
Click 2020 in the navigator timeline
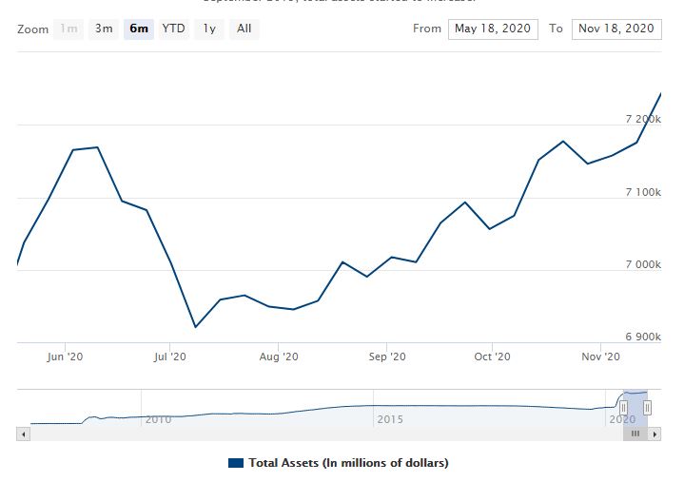622,419
